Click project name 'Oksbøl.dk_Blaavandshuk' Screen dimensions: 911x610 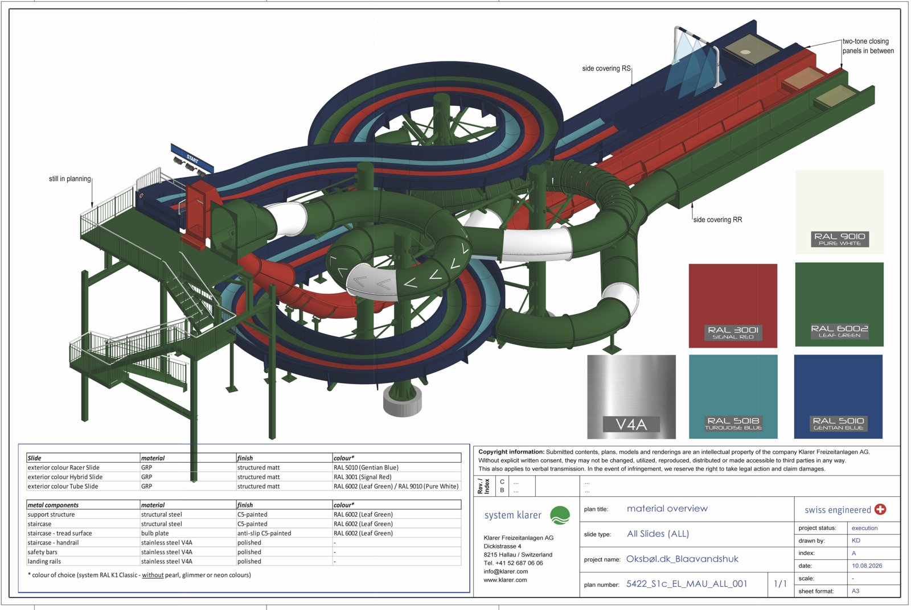682,559
